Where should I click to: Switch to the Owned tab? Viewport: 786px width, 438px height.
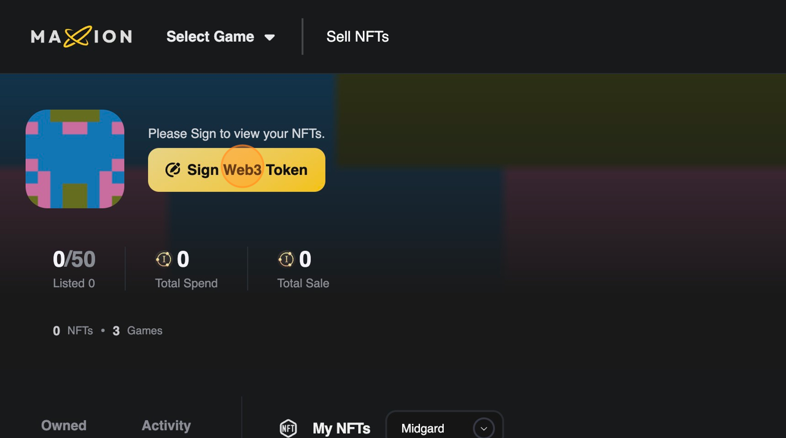click(64, 425)
